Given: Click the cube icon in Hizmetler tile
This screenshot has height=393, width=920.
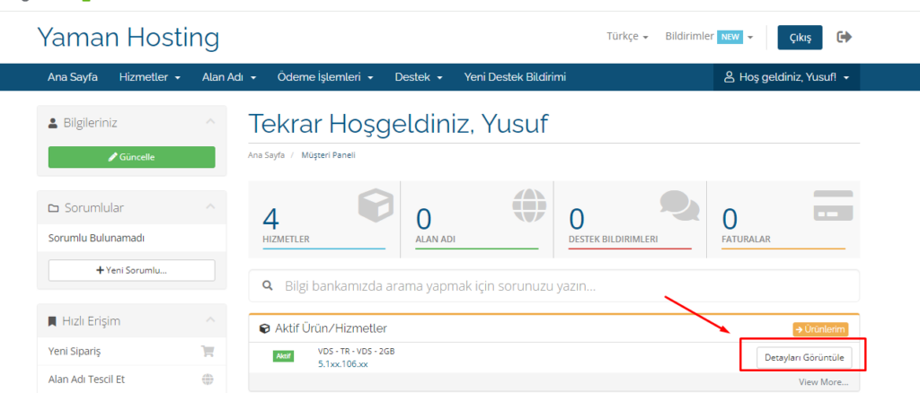Looking at the screenshot, I should coord(376,206).
